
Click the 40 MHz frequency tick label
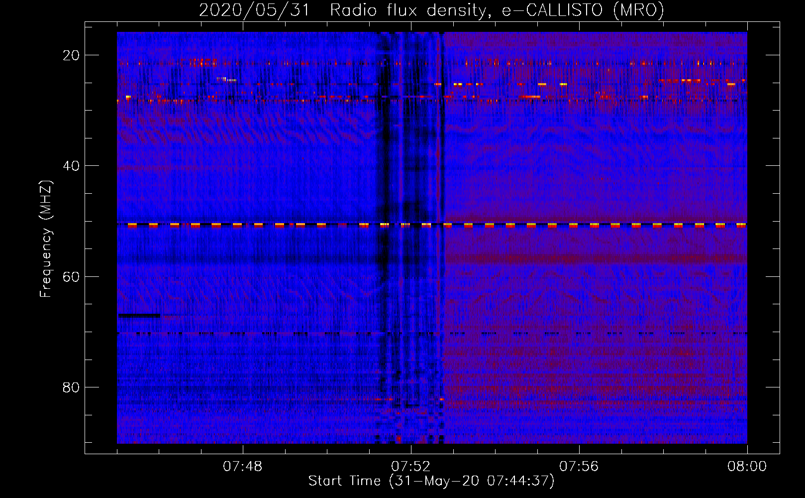(71, 166)
